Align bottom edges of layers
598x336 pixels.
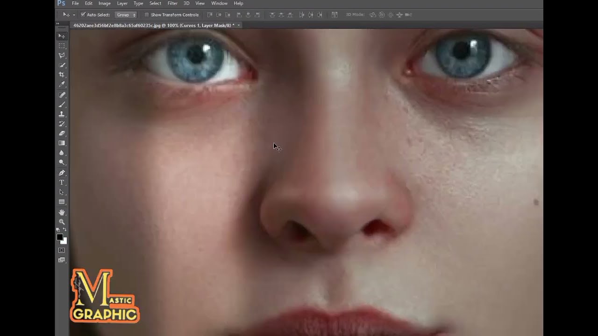[x=227, y=15]
